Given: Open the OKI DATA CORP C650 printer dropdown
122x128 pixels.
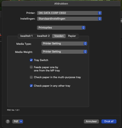Looking at the screenshot, I should 69,13.
